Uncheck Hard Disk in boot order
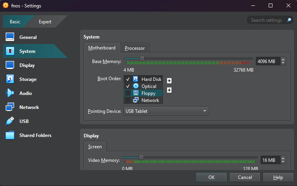This screenshot has width=297, height=186. 128,79
